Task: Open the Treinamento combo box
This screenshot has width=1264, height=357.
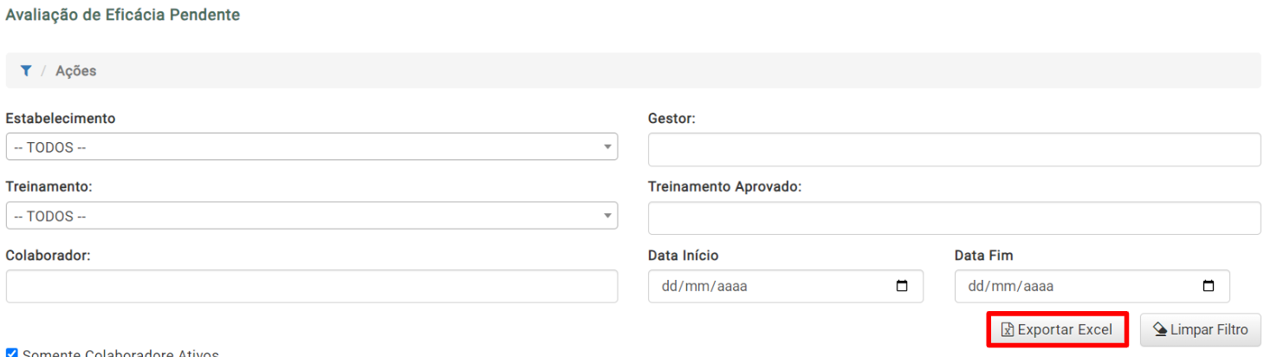Action: (x=312, y=216)
